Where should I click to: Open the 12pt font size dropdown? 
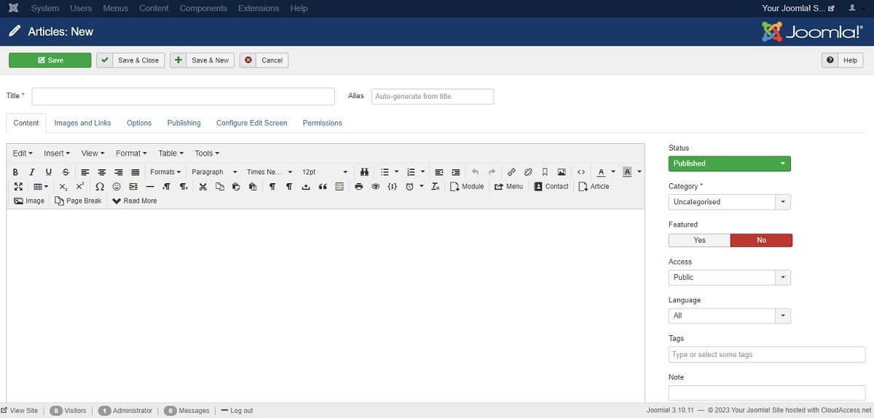point(325,172)
